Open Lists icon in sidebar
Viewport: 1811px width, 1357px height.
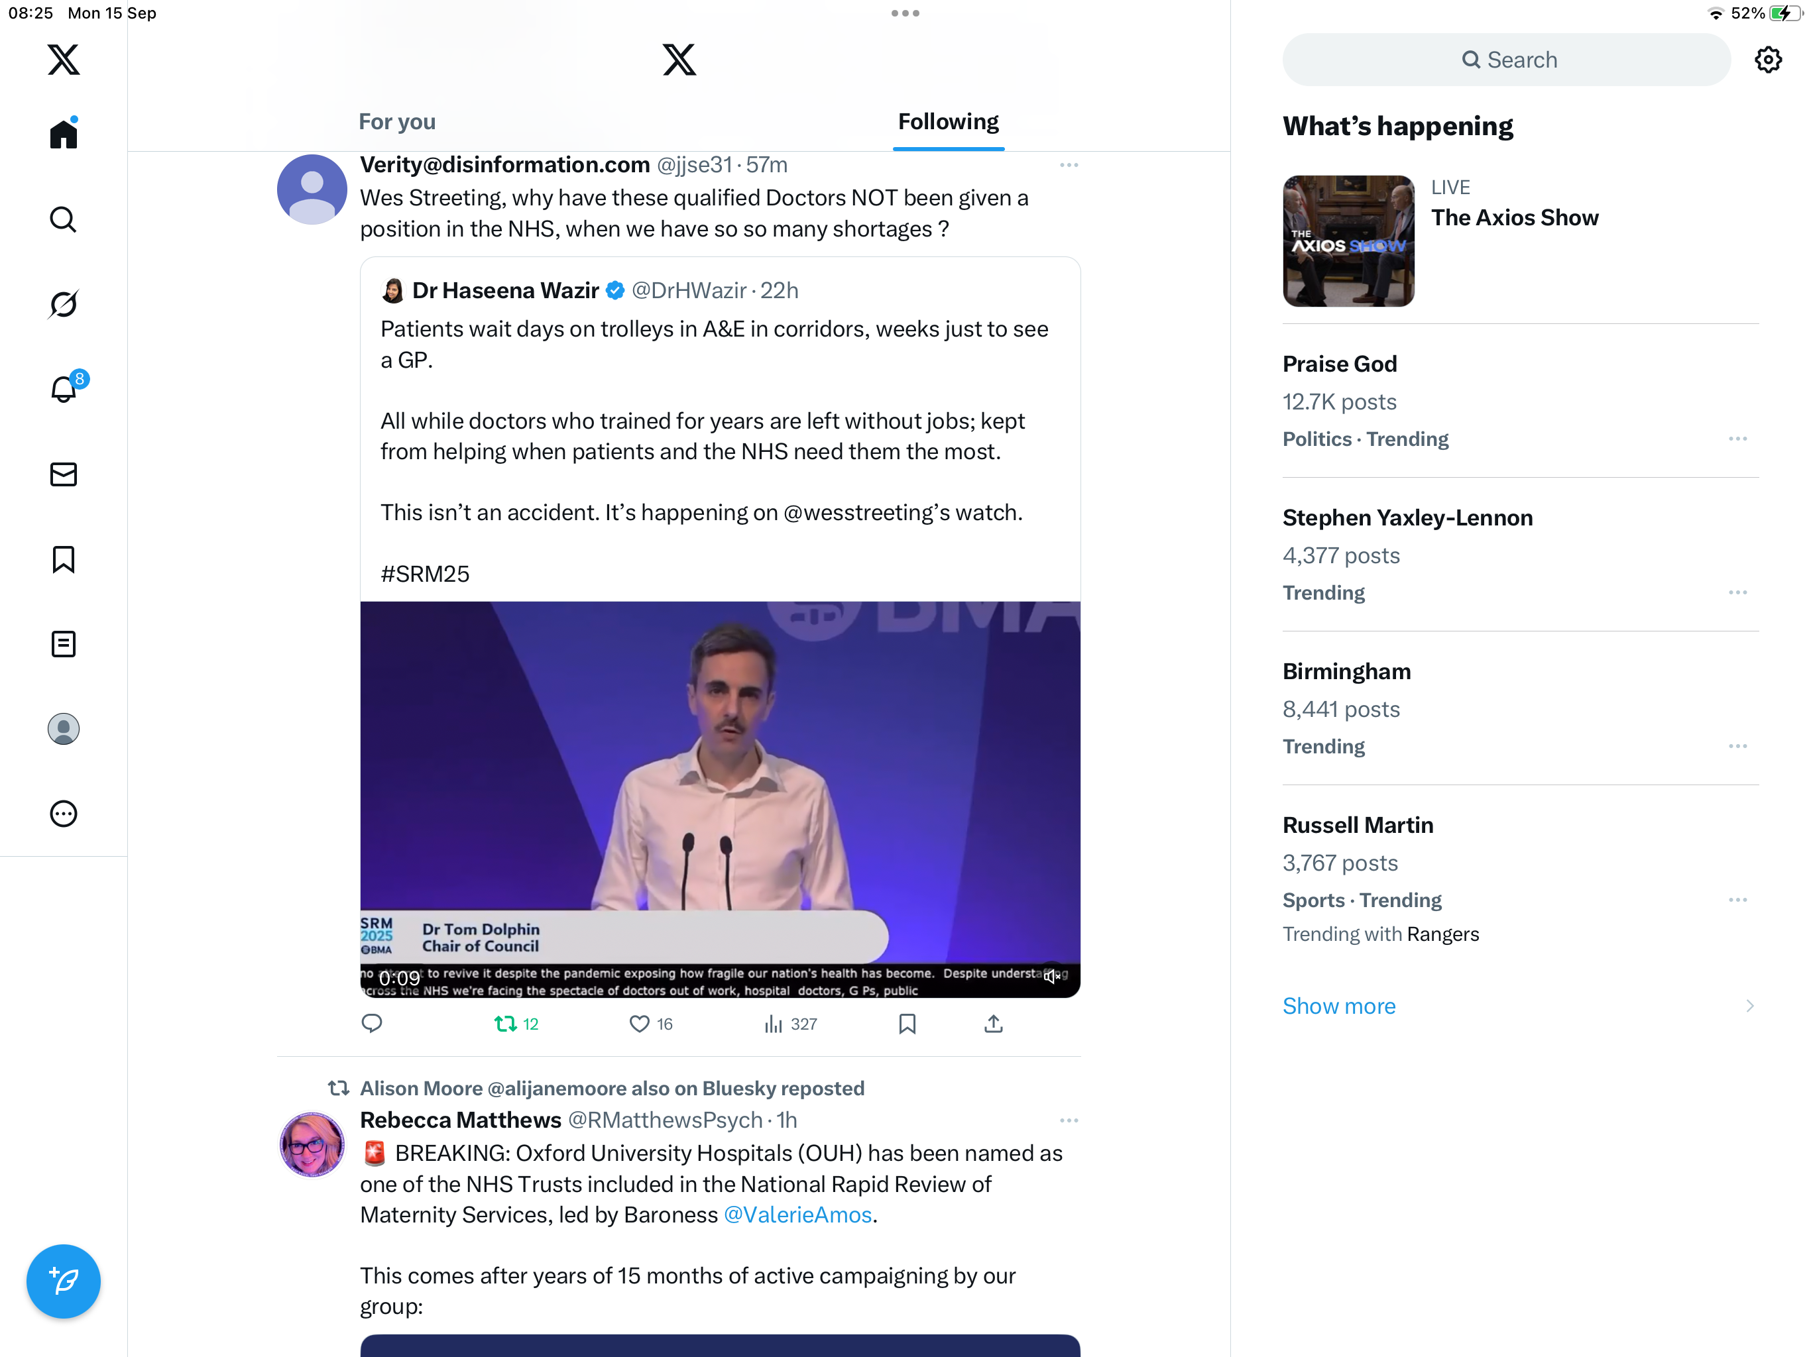pyautogui.click(x=63, y=644)
